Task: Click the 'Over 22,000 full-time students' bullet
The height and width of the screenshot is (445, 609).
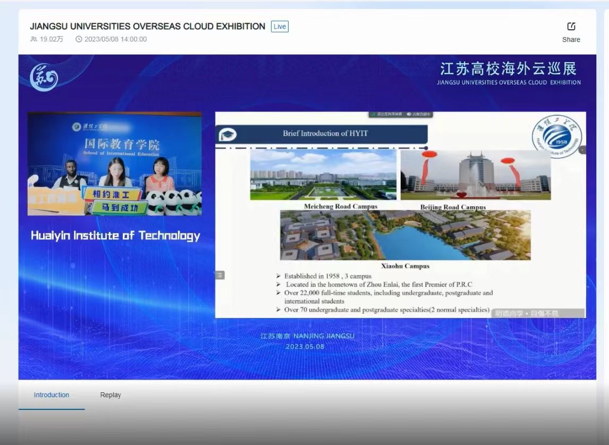Action: click(x=388, y=297)
